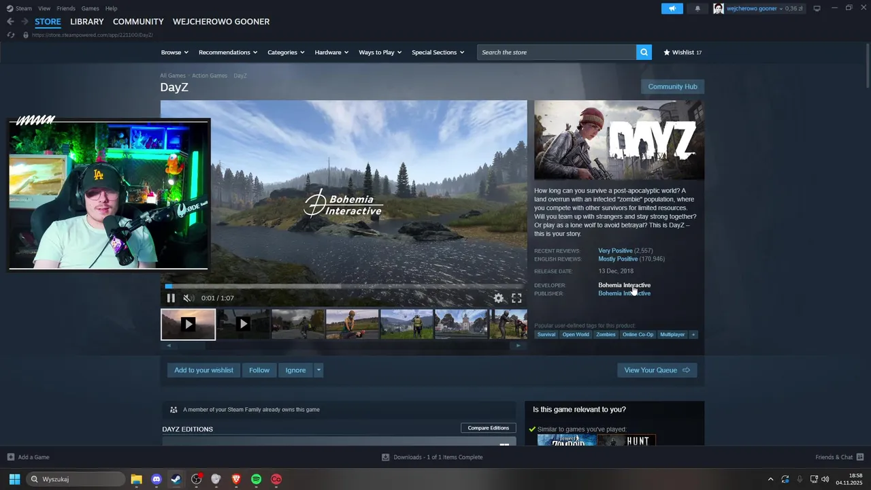This screenshot has width=871, height=490.
Task: Switch to the LIBRARY tab
Action: coord(87,22)
